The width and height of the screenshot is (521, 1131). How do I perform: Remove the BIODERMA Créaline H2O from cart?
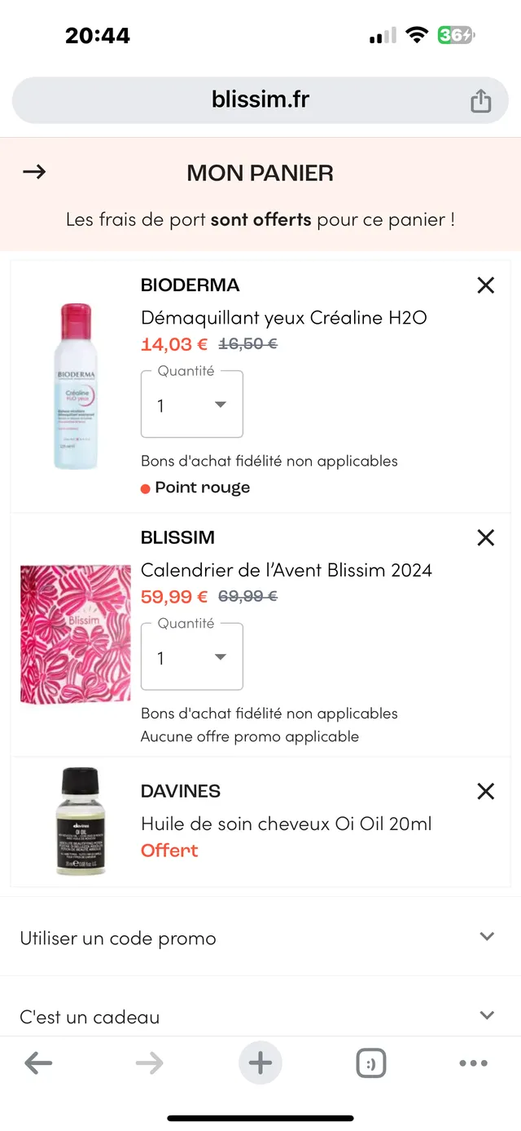coord(485,285)
